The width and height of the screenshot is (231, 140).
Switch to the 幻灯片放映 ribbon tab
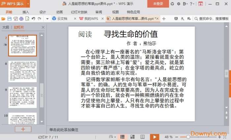[x=79, y=12]
